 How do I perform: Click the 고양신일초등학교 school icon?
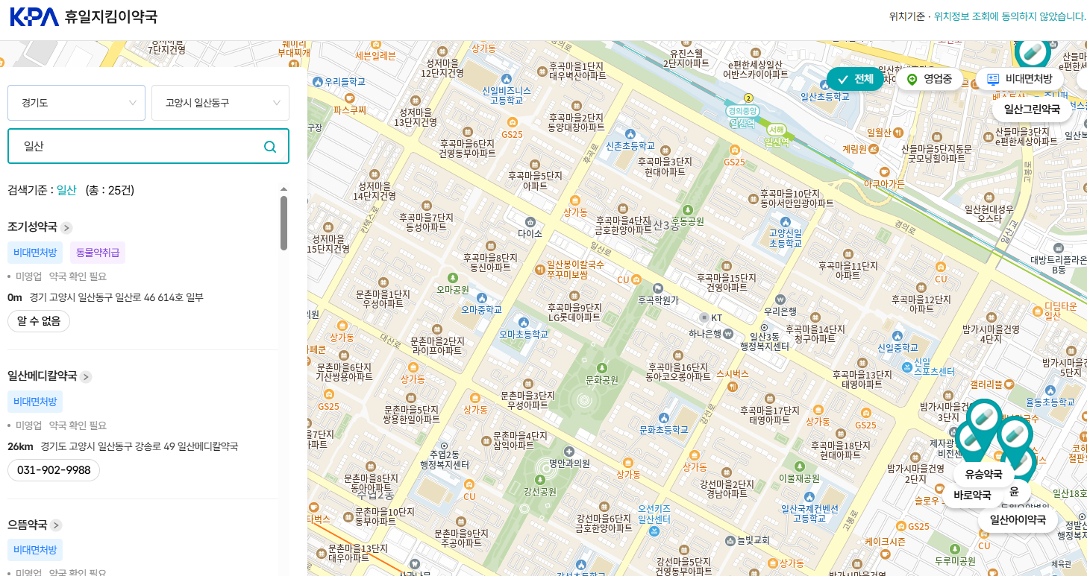[x=785, y=221]
